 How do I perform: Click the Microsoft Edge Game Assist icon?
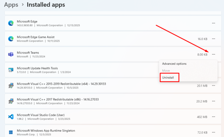[x=11, y=39]
